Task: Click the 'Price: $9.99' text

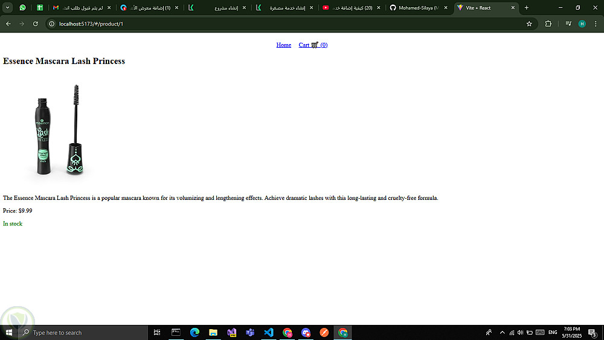Action: tap(18, 211)
